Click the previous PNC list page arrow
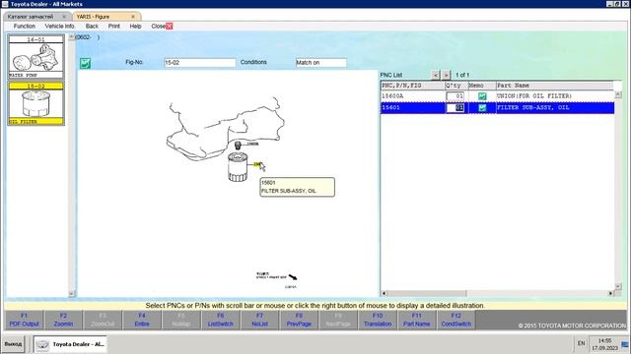 click(436, 75)
